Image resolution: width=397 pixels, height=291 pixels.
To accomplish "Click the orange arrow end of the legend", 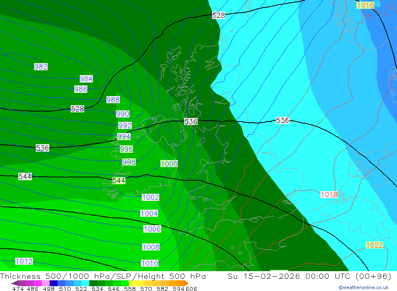I will pos(187,283).
